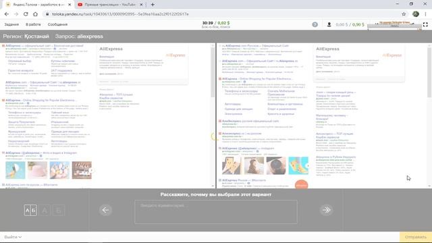This screenshot has width=432, height=243.
Task: Open the Телефоны и аксессуары sitelink in the right panel
Action: click(241, 91)
